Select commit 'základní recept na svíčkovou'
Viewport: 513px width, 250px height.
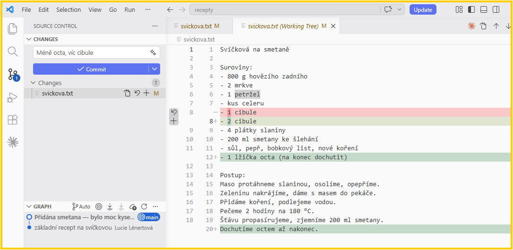click(x=73, y=227)
